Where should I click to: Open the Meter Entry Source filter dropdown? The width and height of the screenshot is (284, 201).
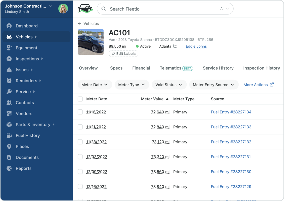pyautogui.click(x=214, y=85)
